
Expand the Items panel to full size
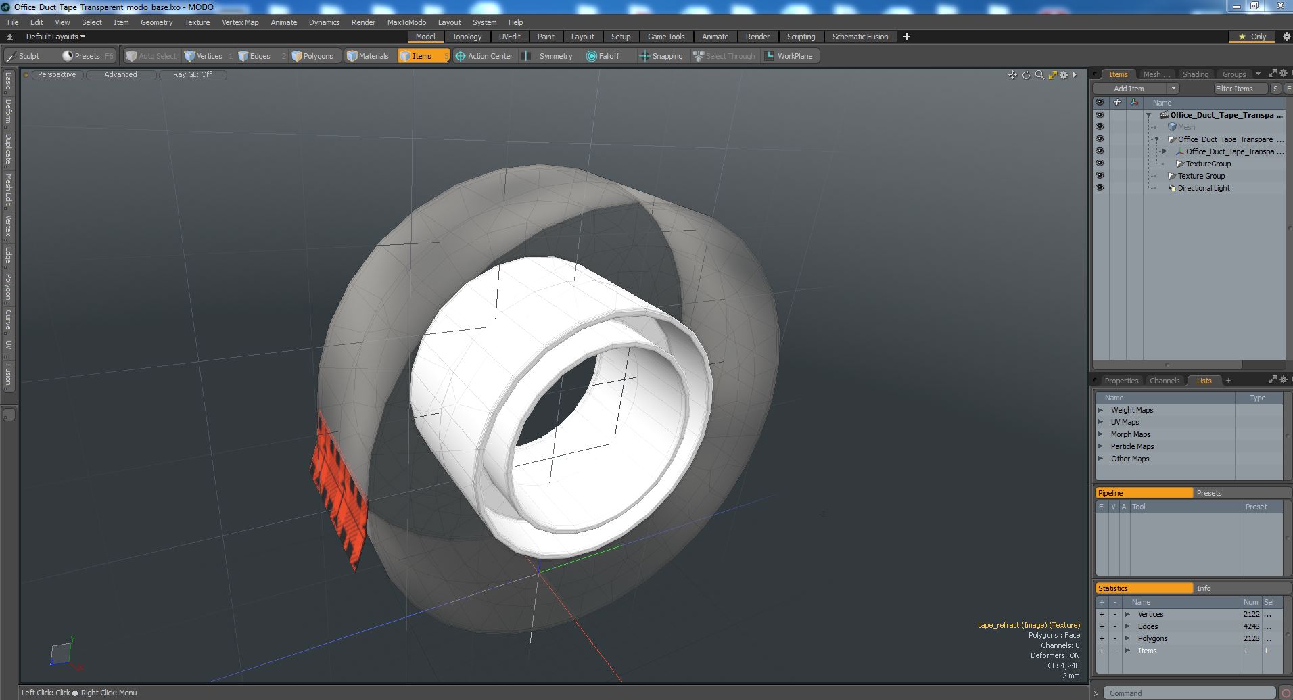pyautogui.click(x=1272, y=74)
